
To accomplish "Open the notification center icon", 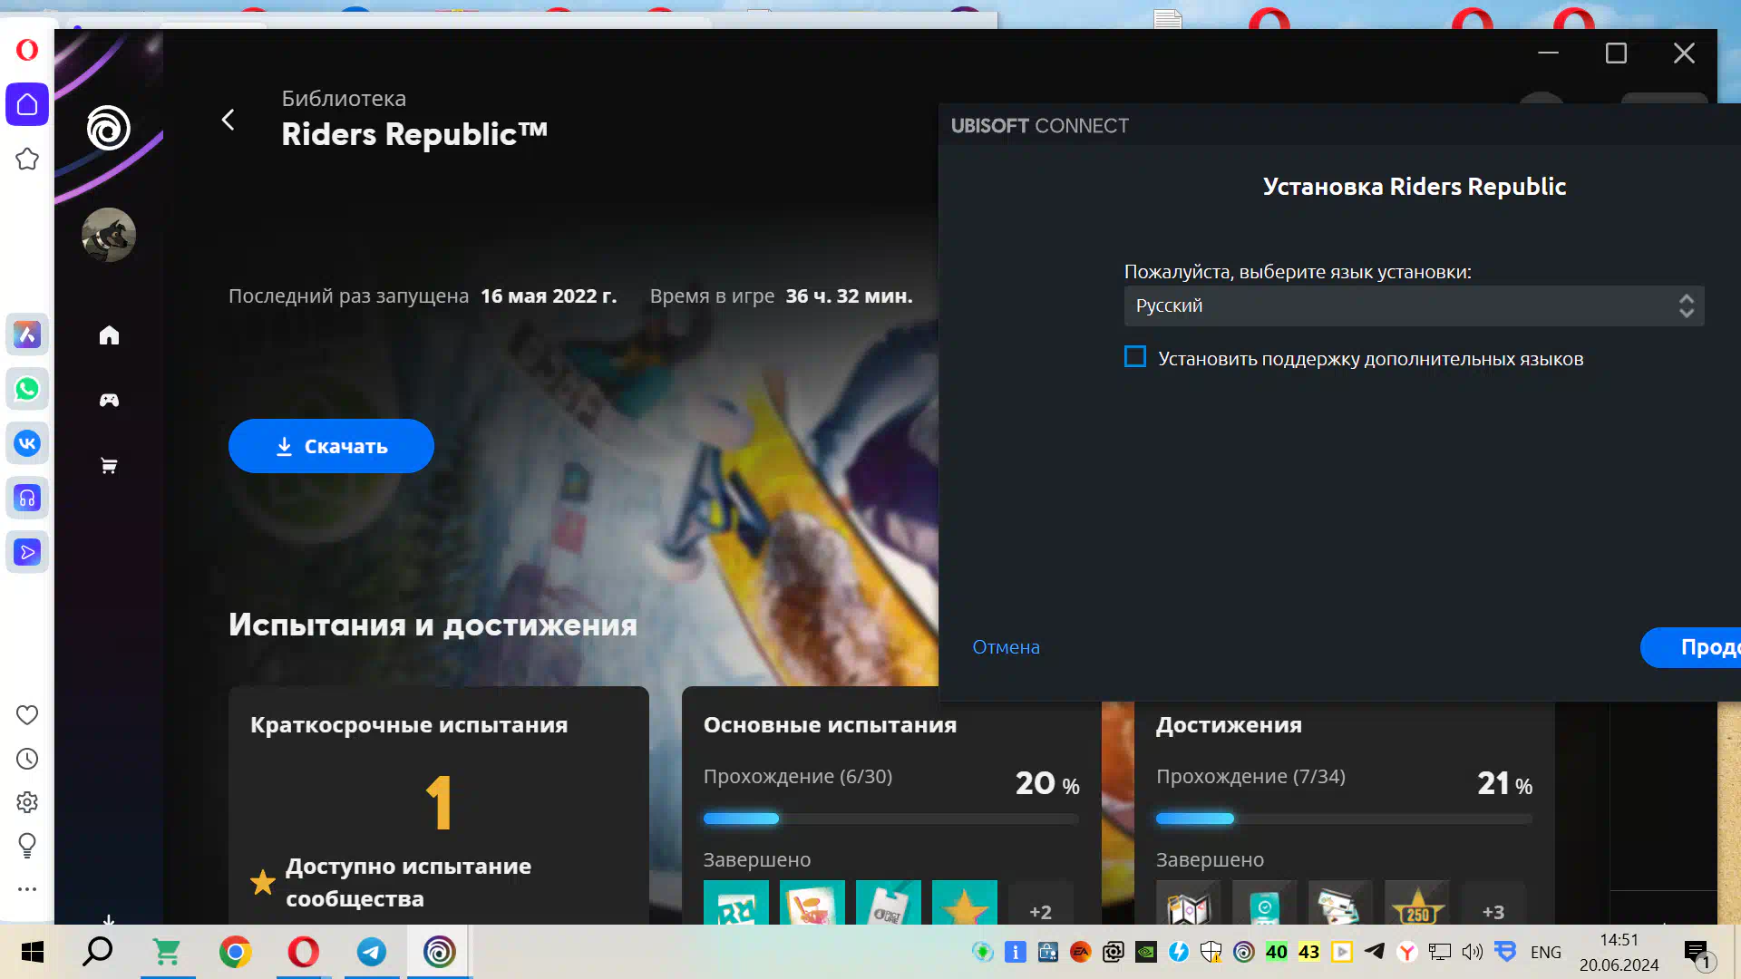I will (1697, 953).
